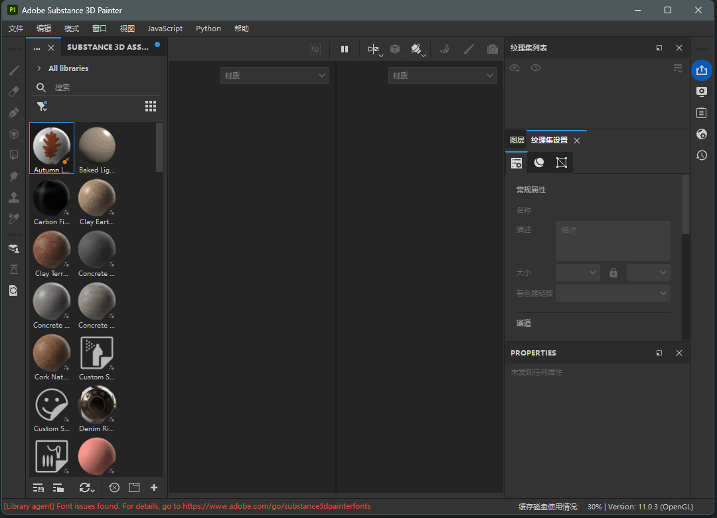Select the Material Picker tool
This screenshot has width=717, height=518.
click(x=14, y=219)
